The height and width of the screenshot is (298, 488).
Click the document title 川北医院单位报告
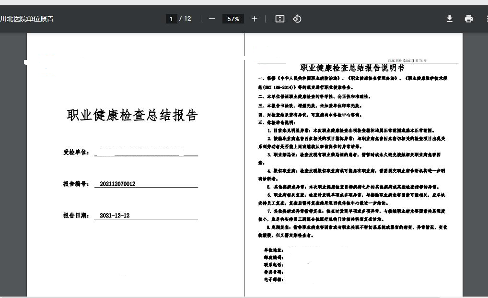click(x=27, y=19)
